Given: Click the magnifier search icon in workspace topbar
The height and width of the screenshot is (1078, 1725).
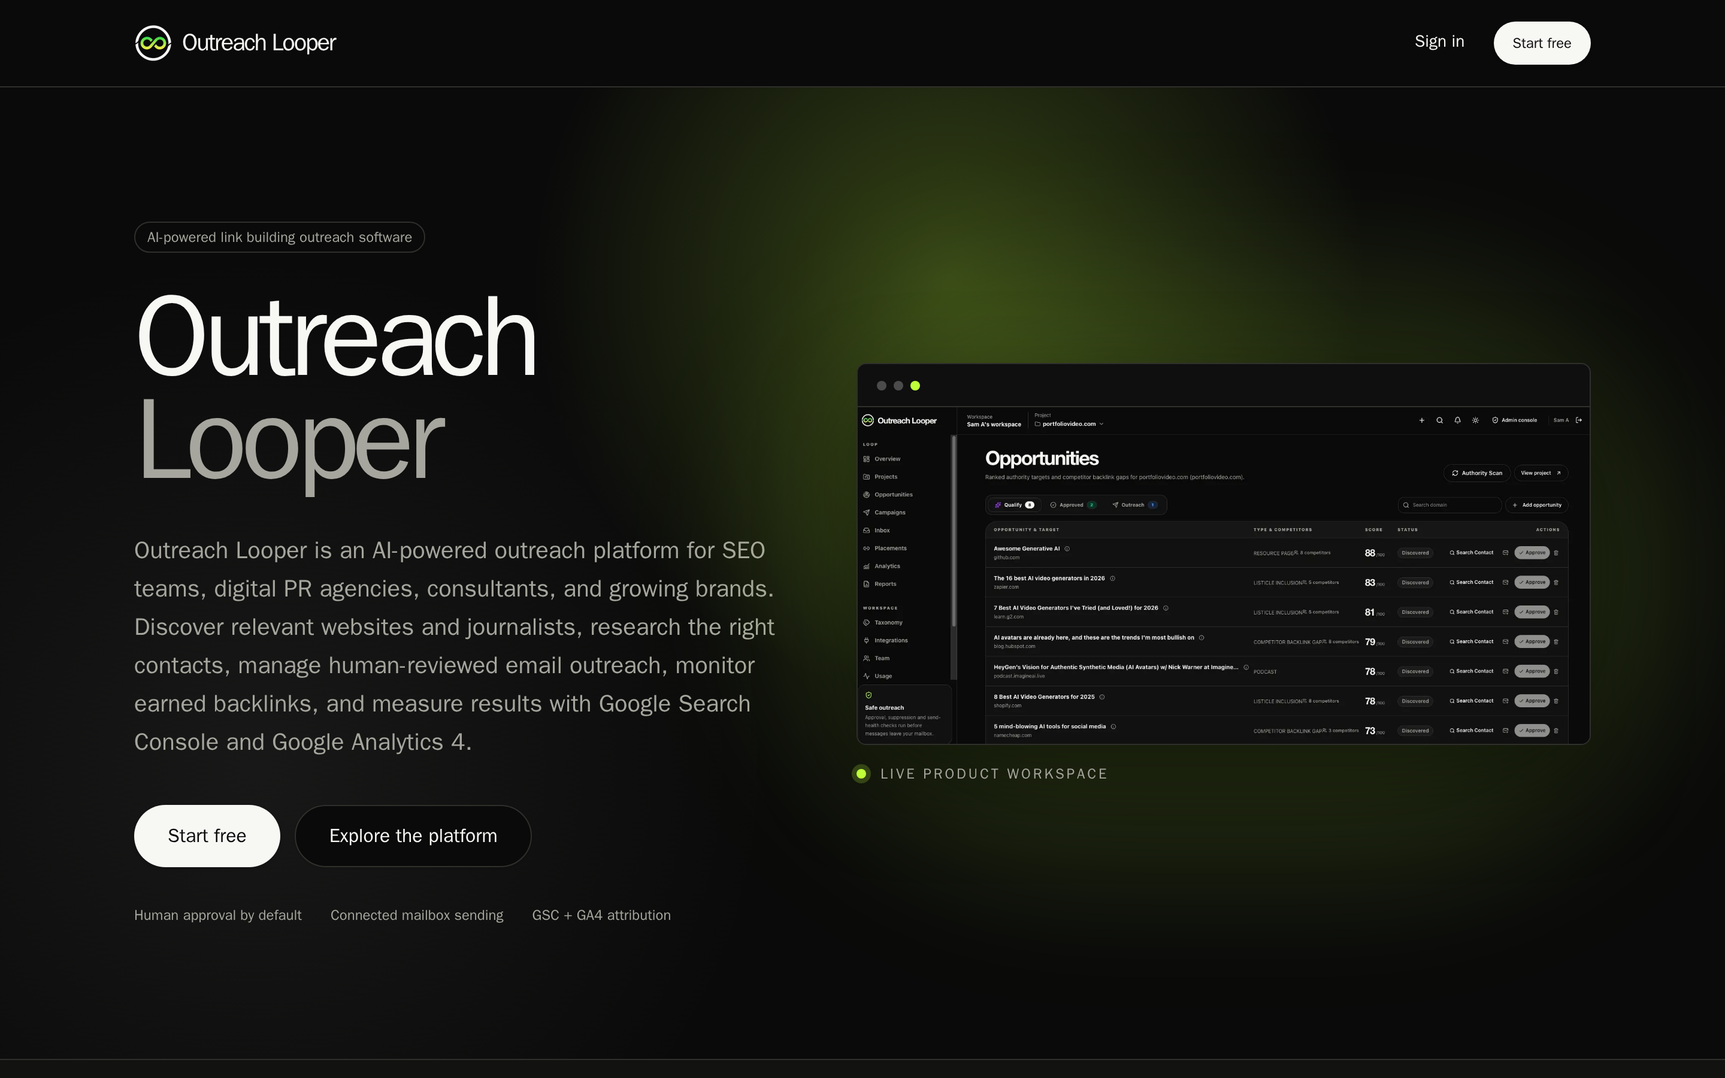Looking at the screenshot, I should pyautogui.click(x=1439, y=420).
